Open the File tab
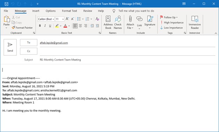The width and height of the screenshot is (219, 132). [x=6, y=11]
